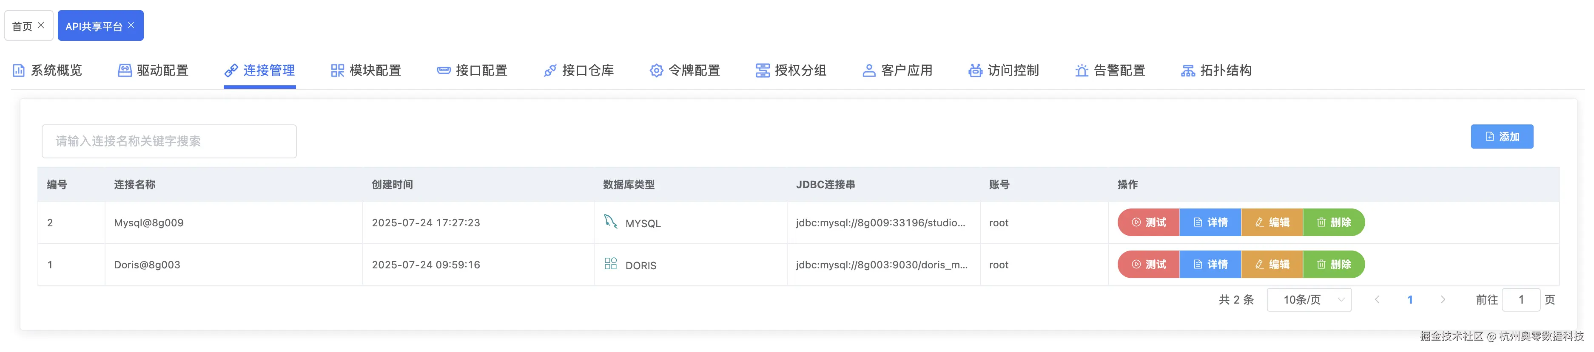Open the 令牌配置 tab
Screen dimensions: 1594x352
click(685, 70)
